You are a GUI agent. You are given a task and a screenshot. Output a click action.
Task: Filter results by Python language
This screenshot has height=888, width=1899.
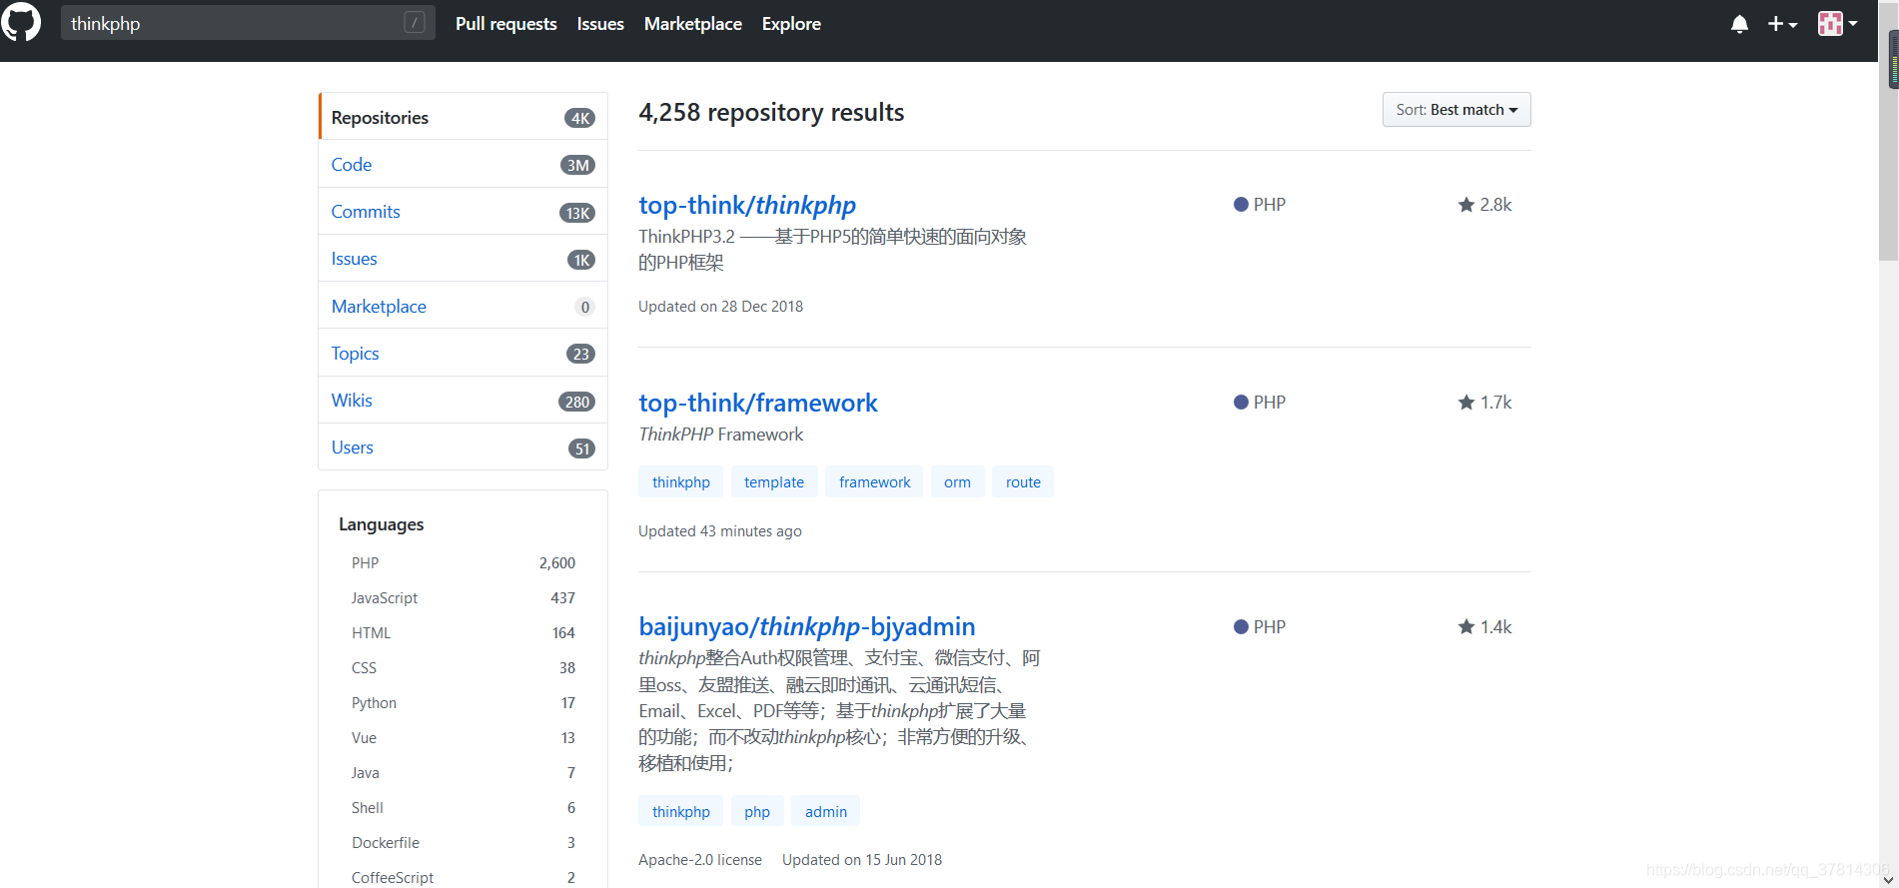(x=463, y=703)
